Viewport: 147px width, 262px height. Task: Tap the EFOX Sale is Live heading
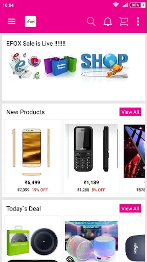[x=36, y=43]
